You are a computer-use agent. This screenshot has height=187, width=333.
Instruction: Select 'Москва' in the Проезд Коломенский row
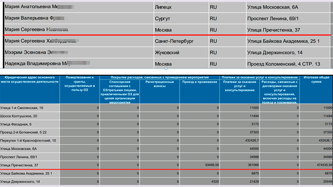(x=163, y=64)
